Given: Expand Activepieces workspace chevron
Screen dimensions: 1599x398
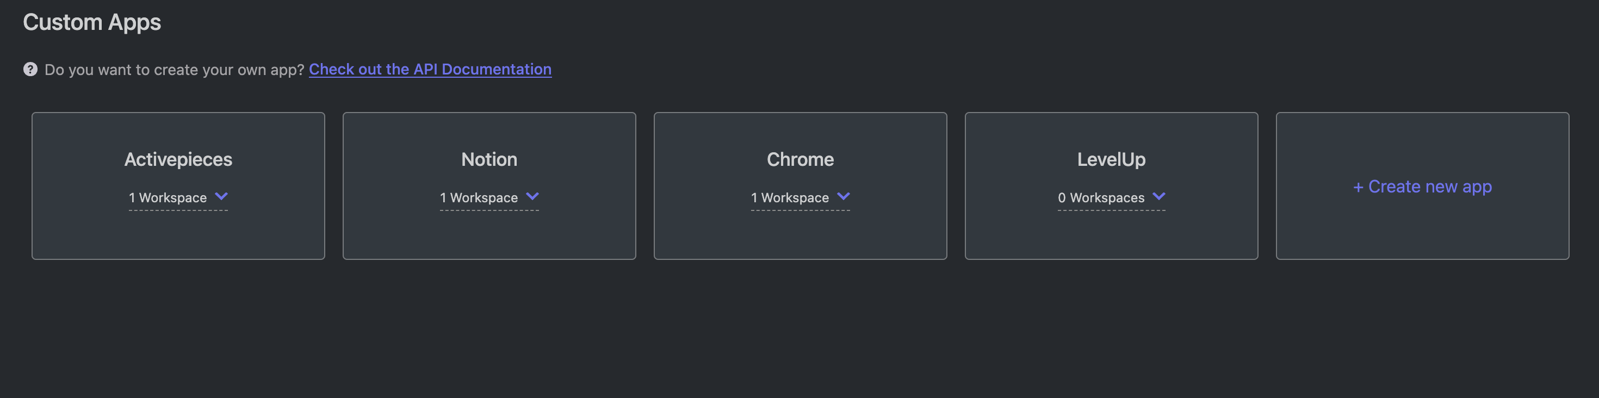Looking at the screenshot, I should pos(221,197).
